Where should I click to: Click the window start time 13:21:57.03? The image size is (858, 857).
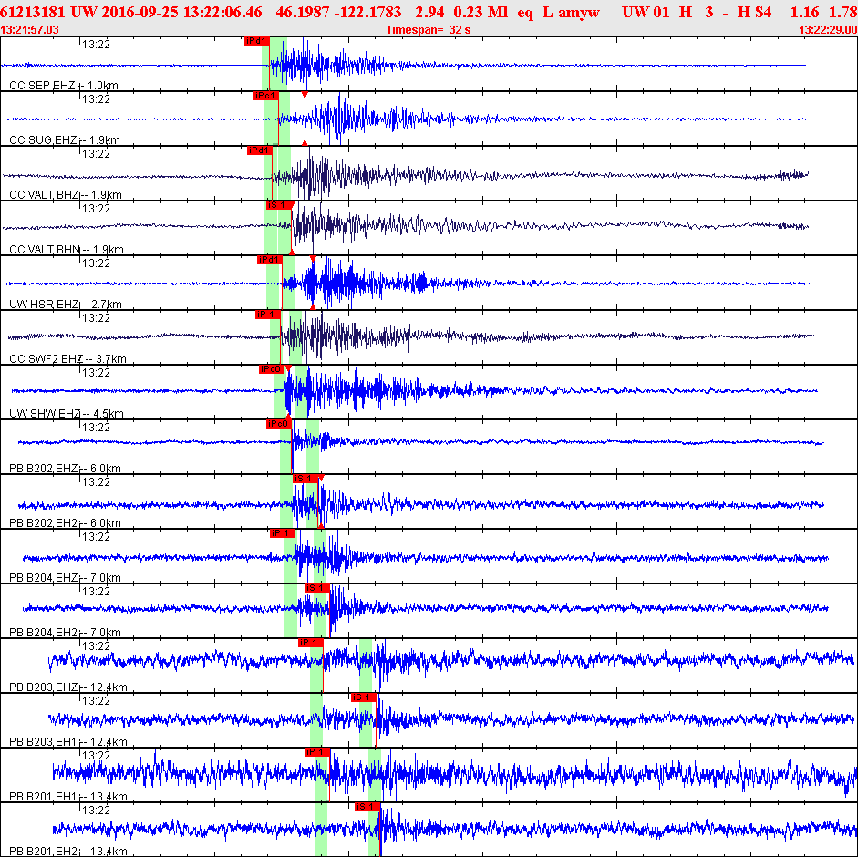[x=29, y=30]
